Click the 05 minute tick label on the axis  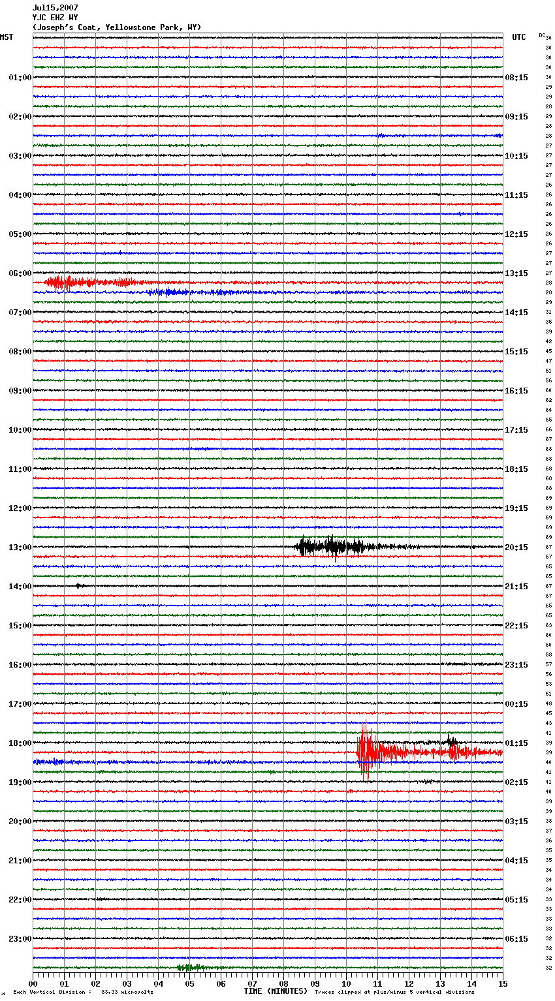point(189,983)
